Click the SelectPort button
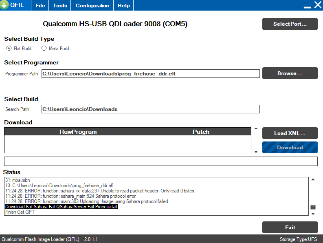This screenshot has height=243, width=323. pos(290,24)
